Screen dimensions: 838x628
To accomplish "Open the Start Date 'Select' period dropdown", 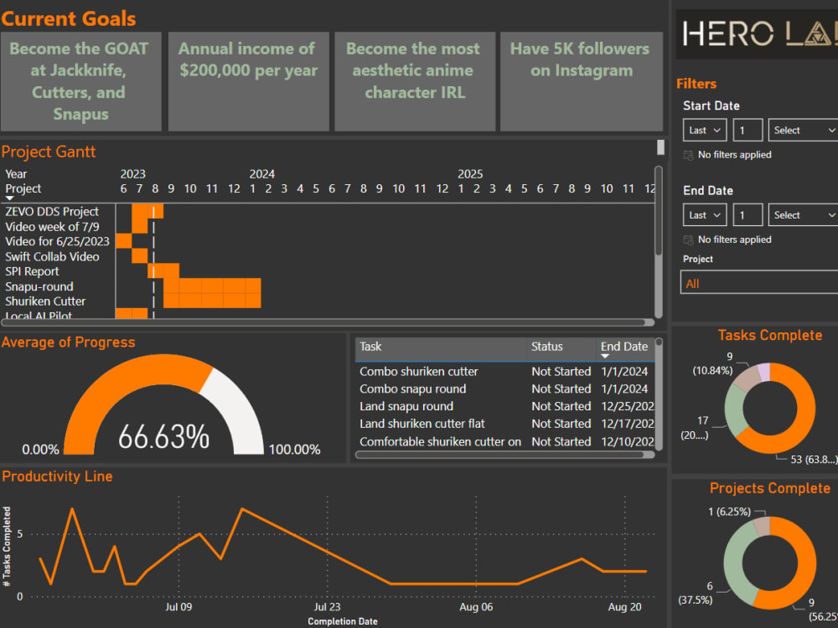I will click(x=803, y=131).
